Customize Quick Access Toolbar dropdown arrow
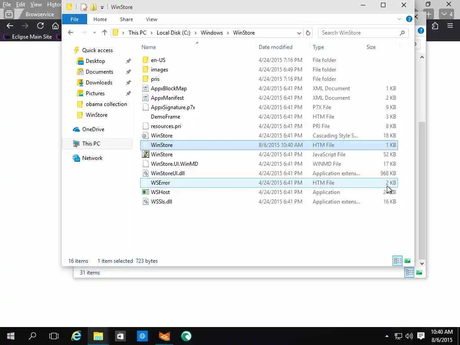The image size is (460, 345). [102, 7]
